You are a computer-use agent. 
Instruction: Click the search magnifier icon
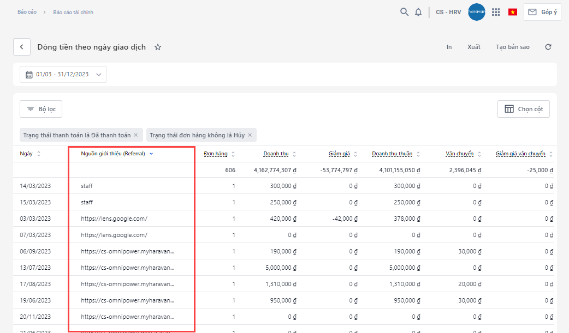[404, 12]
